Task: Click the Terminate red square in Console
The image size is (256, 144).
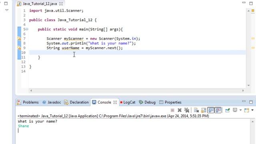Action: 172,110
